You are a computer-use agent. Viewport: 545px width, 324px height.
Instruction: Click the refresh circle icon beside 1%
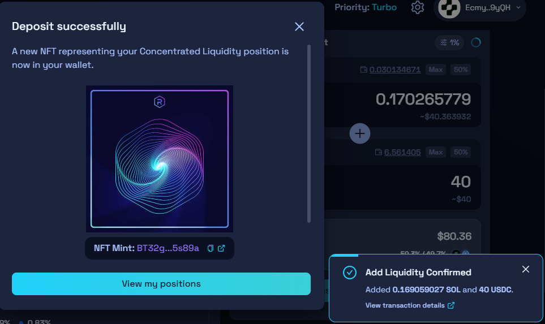[476, 42]
